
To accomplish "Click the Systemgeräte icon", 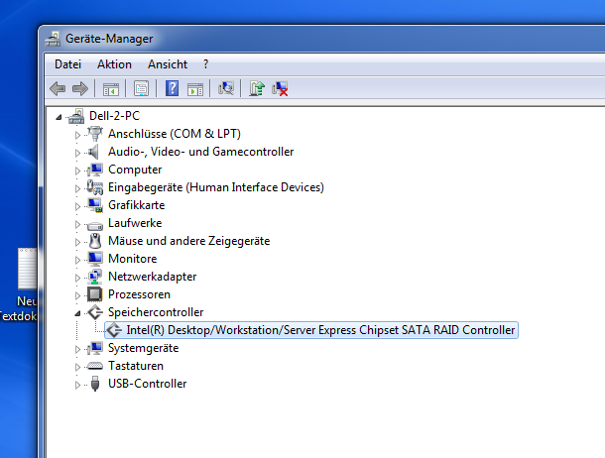I will click(95, 348).
